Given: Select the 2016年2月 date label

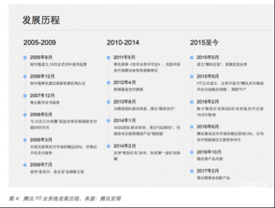Looking at the screenshot, I should (x=208, y=102).
